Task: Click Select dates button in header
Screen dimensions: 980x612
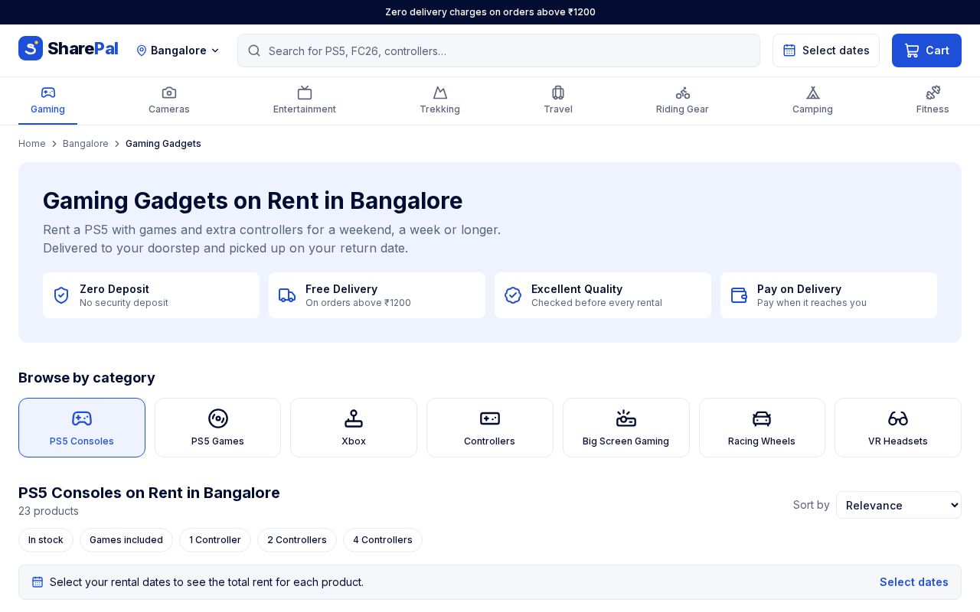Action: coord(826,50)
